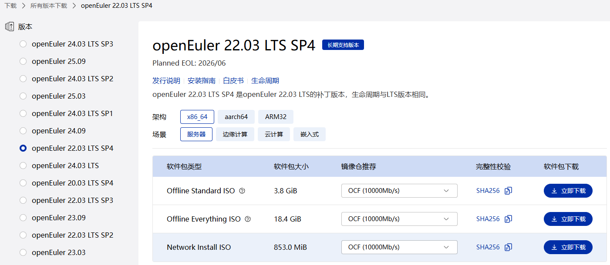
Task: Download the Offline Standard ISO
Action: 568,191
